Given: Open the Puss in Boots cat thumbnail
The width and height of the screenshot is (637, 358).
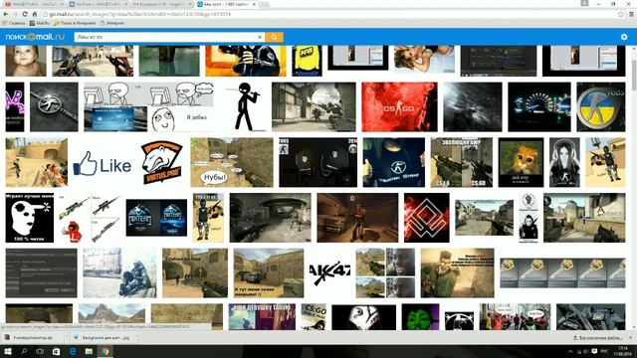Looking at the screenshot, I should [x=521, y=162].
